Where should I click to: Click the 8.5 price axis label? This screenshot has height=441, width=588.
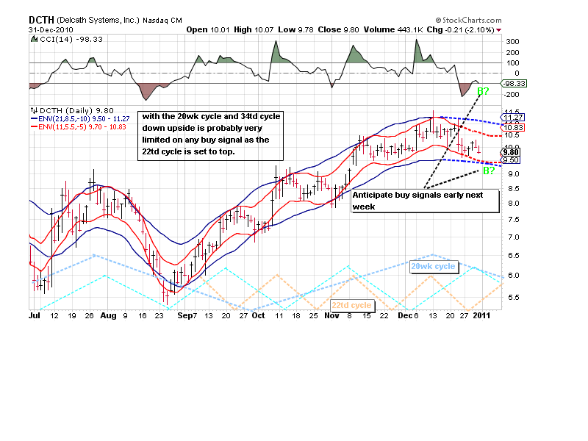[513, 189]
